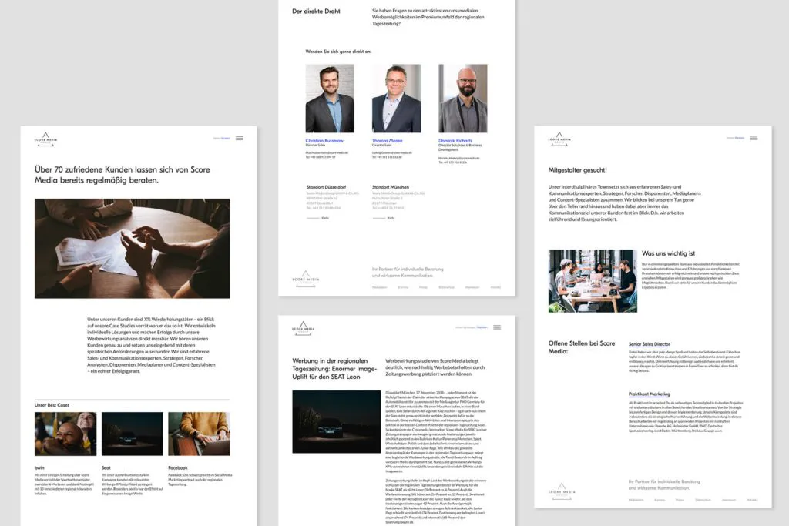
Task: Select the Facebook best case thumbnail
Action: 199,434
